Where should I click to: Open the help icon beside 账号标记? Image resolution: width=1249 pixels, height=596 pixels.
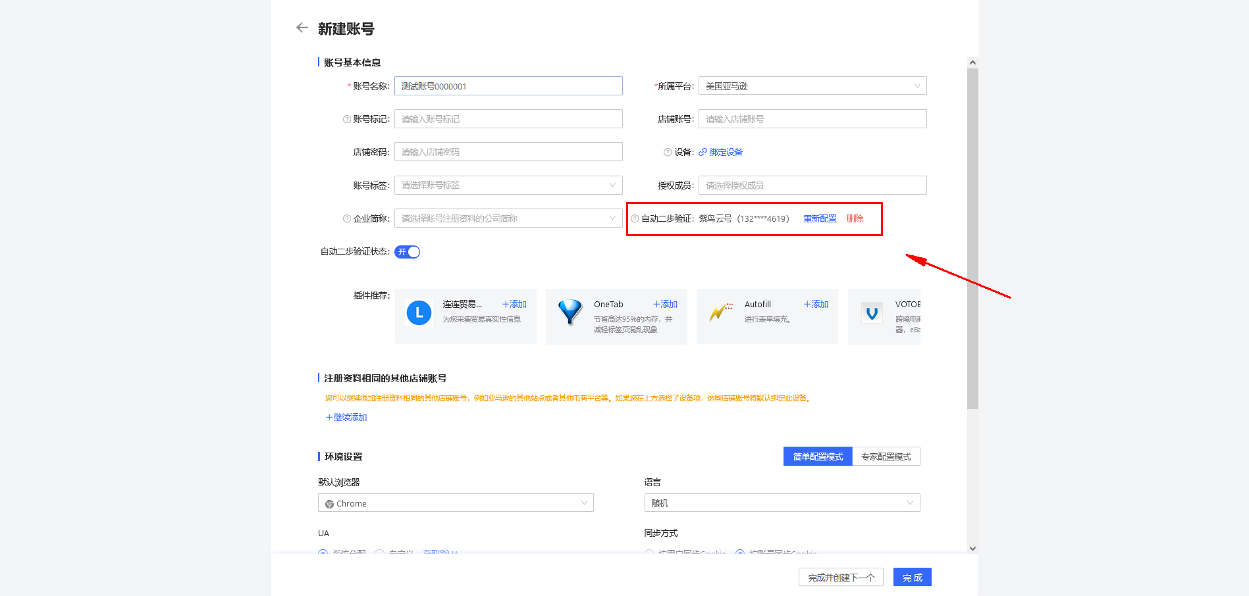(x=346, y=119)
